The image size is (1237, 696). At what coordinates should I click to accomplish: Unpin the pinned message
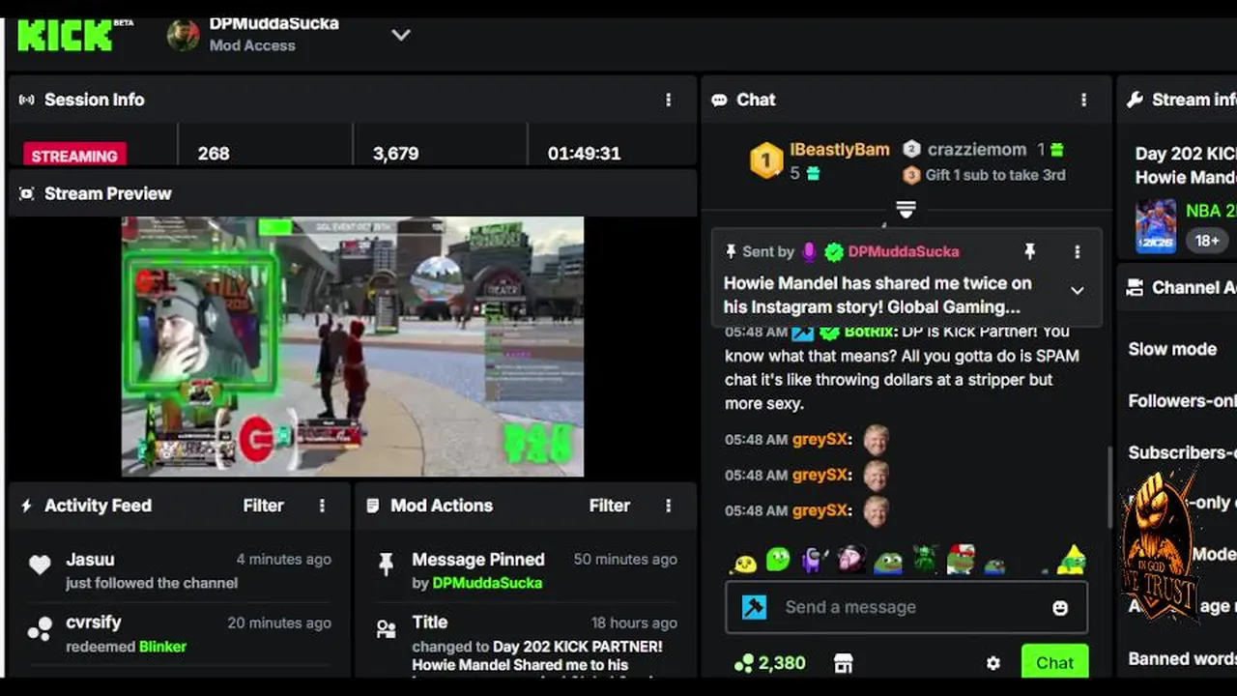pos(1030,251)
